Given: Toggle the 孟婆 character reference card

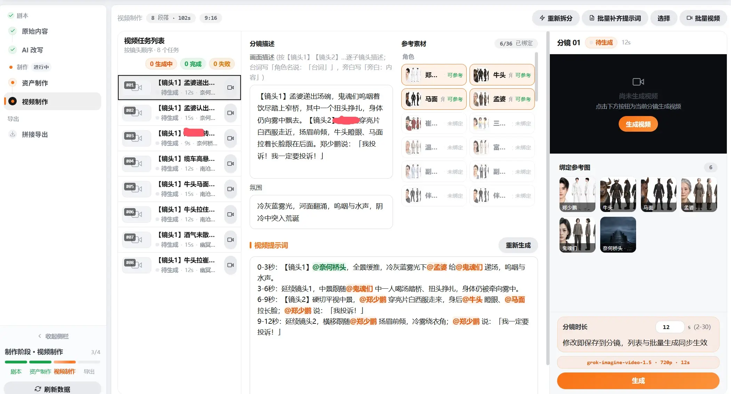Looking at the screenshot, I should 502,99.
